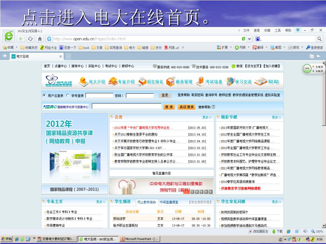The height and width of the screenshot is (244, 326).
Task: Expand the address bar history dropdown arrow
Action: [250, 39]
